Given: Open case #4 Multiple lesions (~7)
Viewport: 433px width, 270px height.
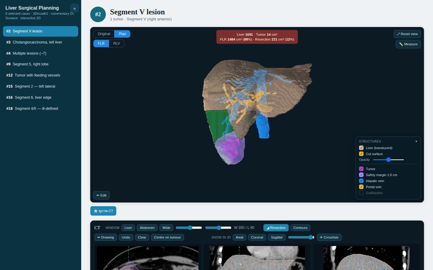Looking at the screenshot, I should click(x=40, y=53).
